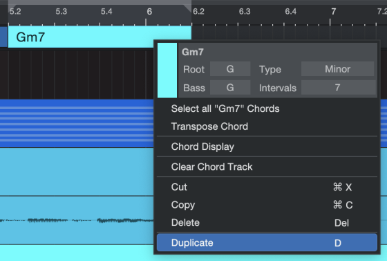Select the blue striped instrument clip
The height and width of the screenshot is (261, 387).
77,124
